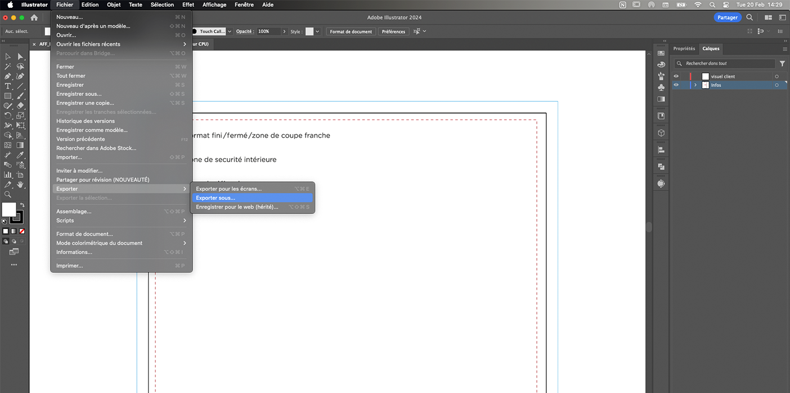This screenshot has width=790, height=393.
Task: Open the Touch Calligraphic brush dropdown
Action: pos(229,31)
